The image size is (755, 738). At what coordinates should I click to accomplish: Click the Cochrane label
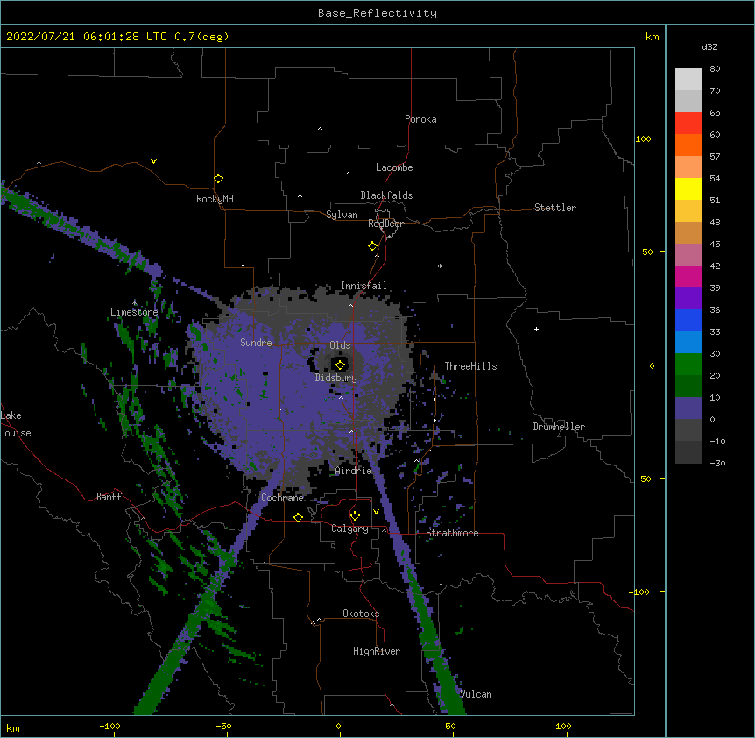282,498
